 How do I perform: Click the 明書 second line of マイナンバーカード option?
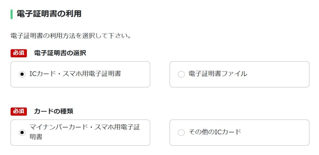pyautogui.click(x=36, y=137)
